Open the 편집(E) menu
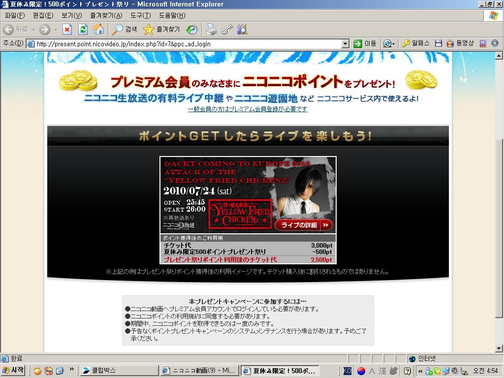504x378 pixels. (43, 15)
